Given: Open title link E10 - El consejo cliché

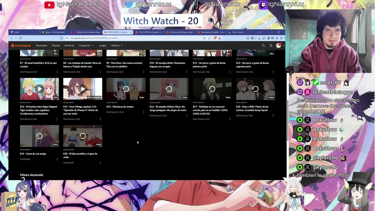Looking at the screenshot, I should coord(167,65).
